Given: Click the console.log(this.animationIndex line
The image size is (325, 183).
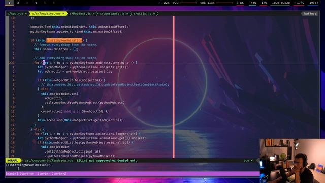Looking at the screenshot, I should pyautogui.click(x=79, y=27).
